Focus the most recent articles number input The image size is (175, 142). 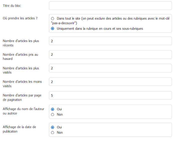110,41
